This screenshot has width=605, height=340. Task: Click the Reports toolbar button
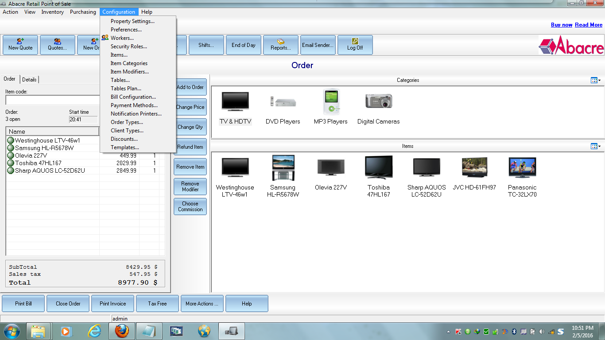[x=281, y=45]
